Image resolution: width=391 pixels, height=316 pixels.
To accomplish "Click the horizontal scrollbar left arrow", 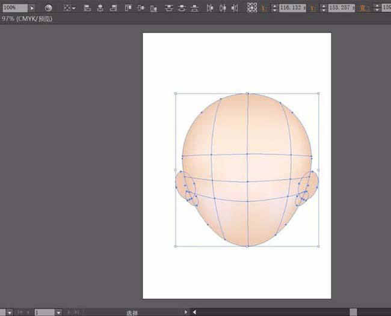I will click(194, 312).
